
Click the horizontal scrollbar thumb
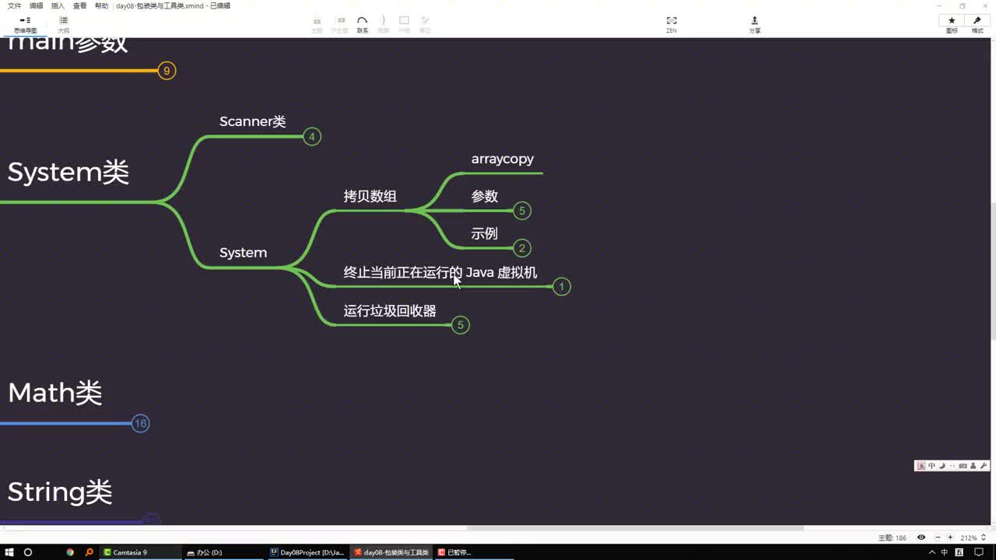point(635,528)
